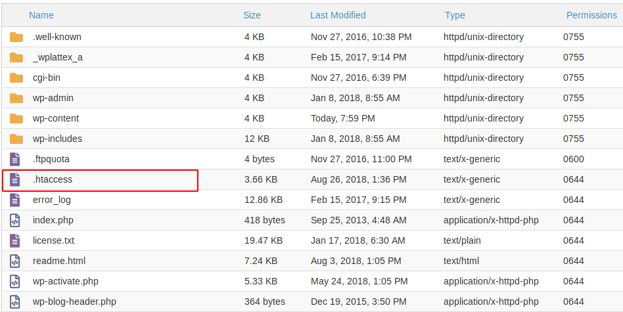Sort by Last Modified column

click(x=338, y=14)
